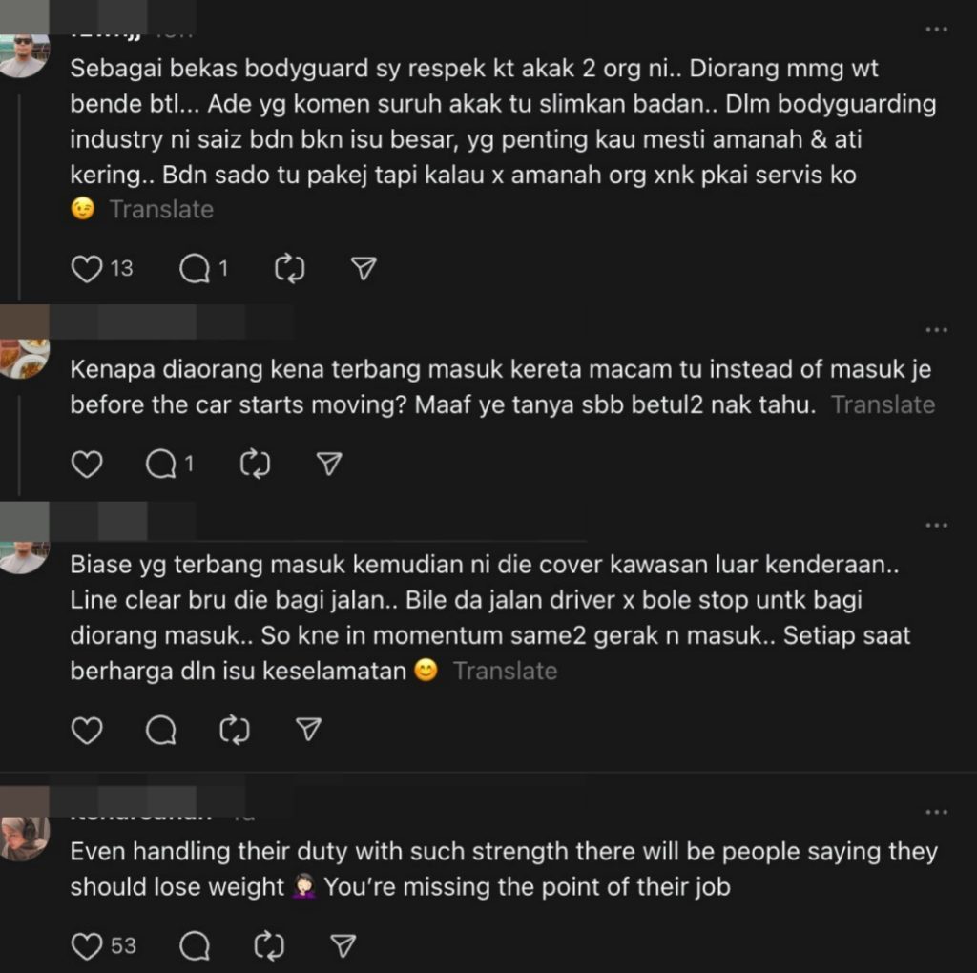Like the "Kenapa diaorang kena terbang" comment
Viewport: 977px width, 973px height.
(87, 465)
